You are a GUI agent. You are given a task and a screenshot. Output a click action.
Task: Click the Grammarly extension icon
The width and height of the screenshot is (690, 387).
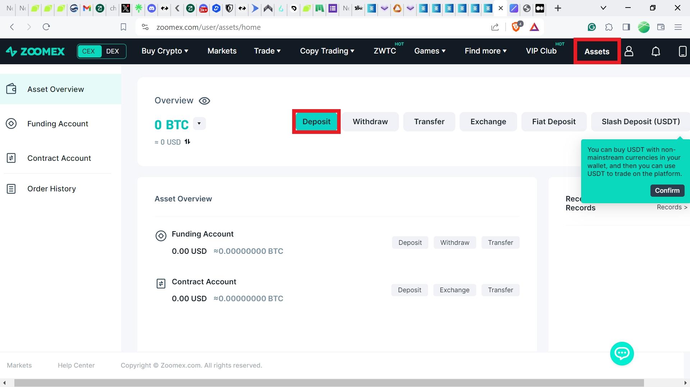(x=592, y=27)
